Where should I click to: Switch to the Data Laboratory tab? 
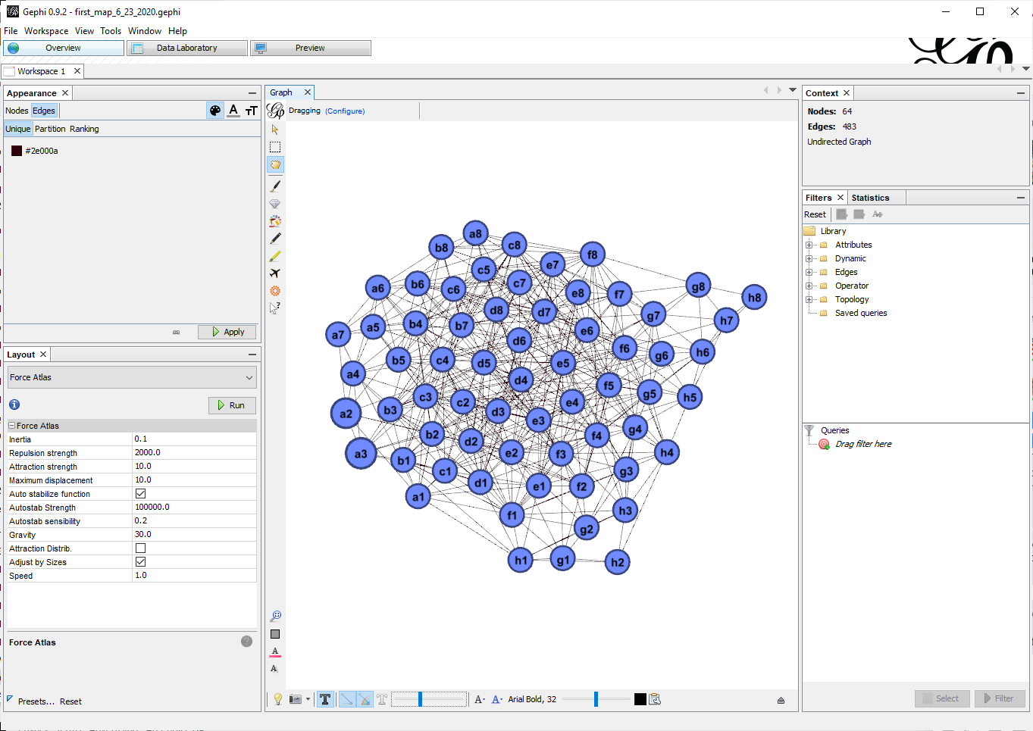[x=187, y=48]
